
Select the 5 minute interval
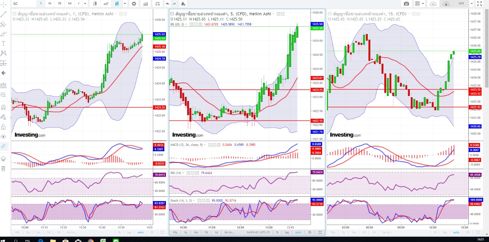coord(41,4)
